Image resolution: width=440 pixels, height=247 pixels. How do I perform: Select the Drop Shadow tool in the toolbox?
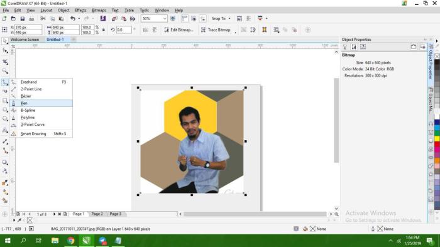click(5, 162)
